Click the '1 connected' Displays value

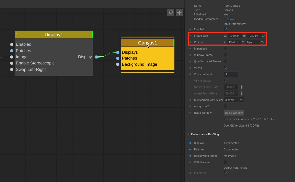[231, 143]
